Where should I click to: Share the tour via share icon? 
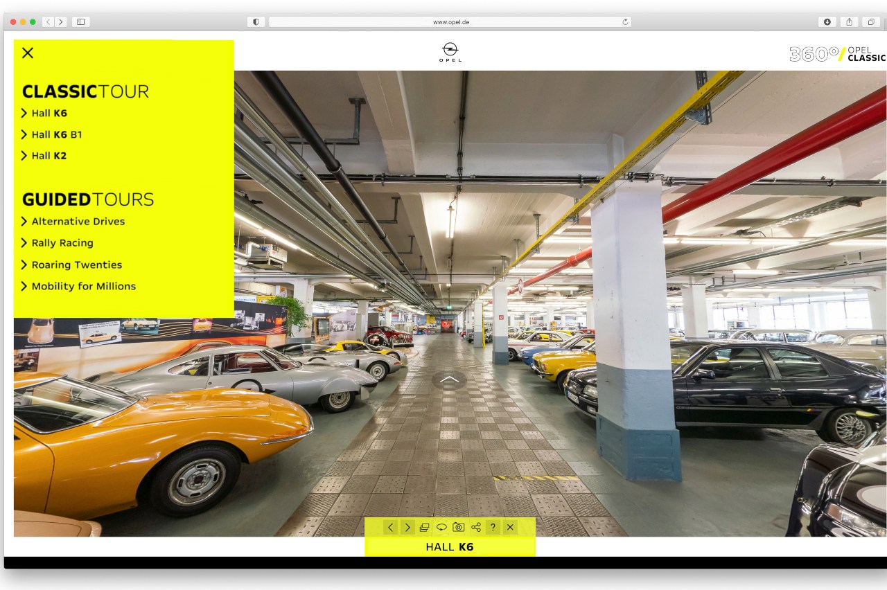[476, 528]
